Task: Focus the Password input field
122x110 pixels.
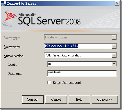Action: pyautogui.click(x=82, y=73)
